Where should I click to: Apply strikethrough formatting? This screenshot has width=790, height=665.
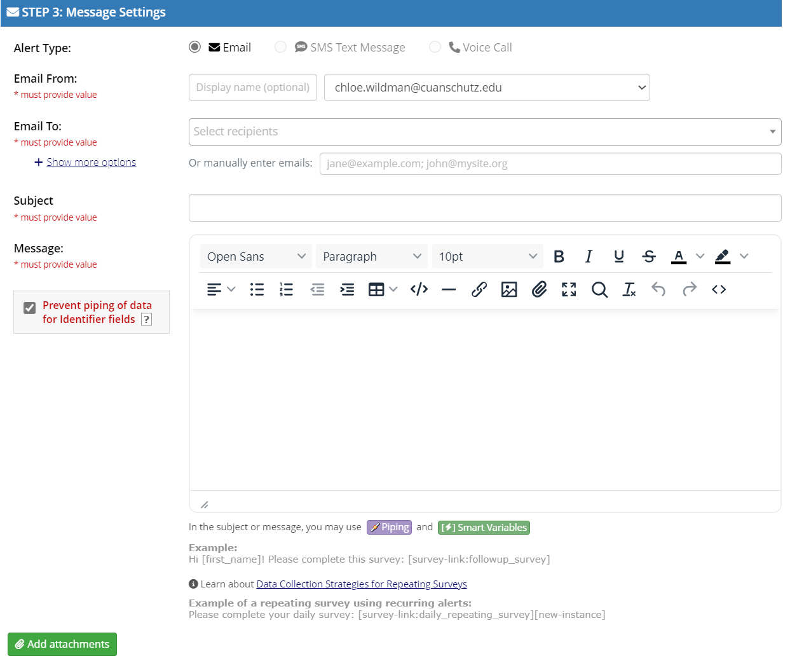point(649,256)
